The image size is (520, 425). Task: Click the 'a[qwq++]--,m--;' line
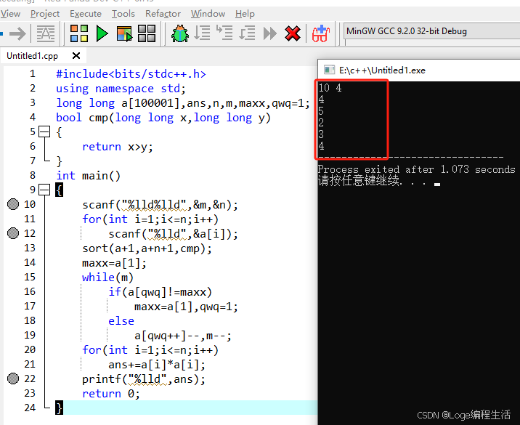click(183, 336)
